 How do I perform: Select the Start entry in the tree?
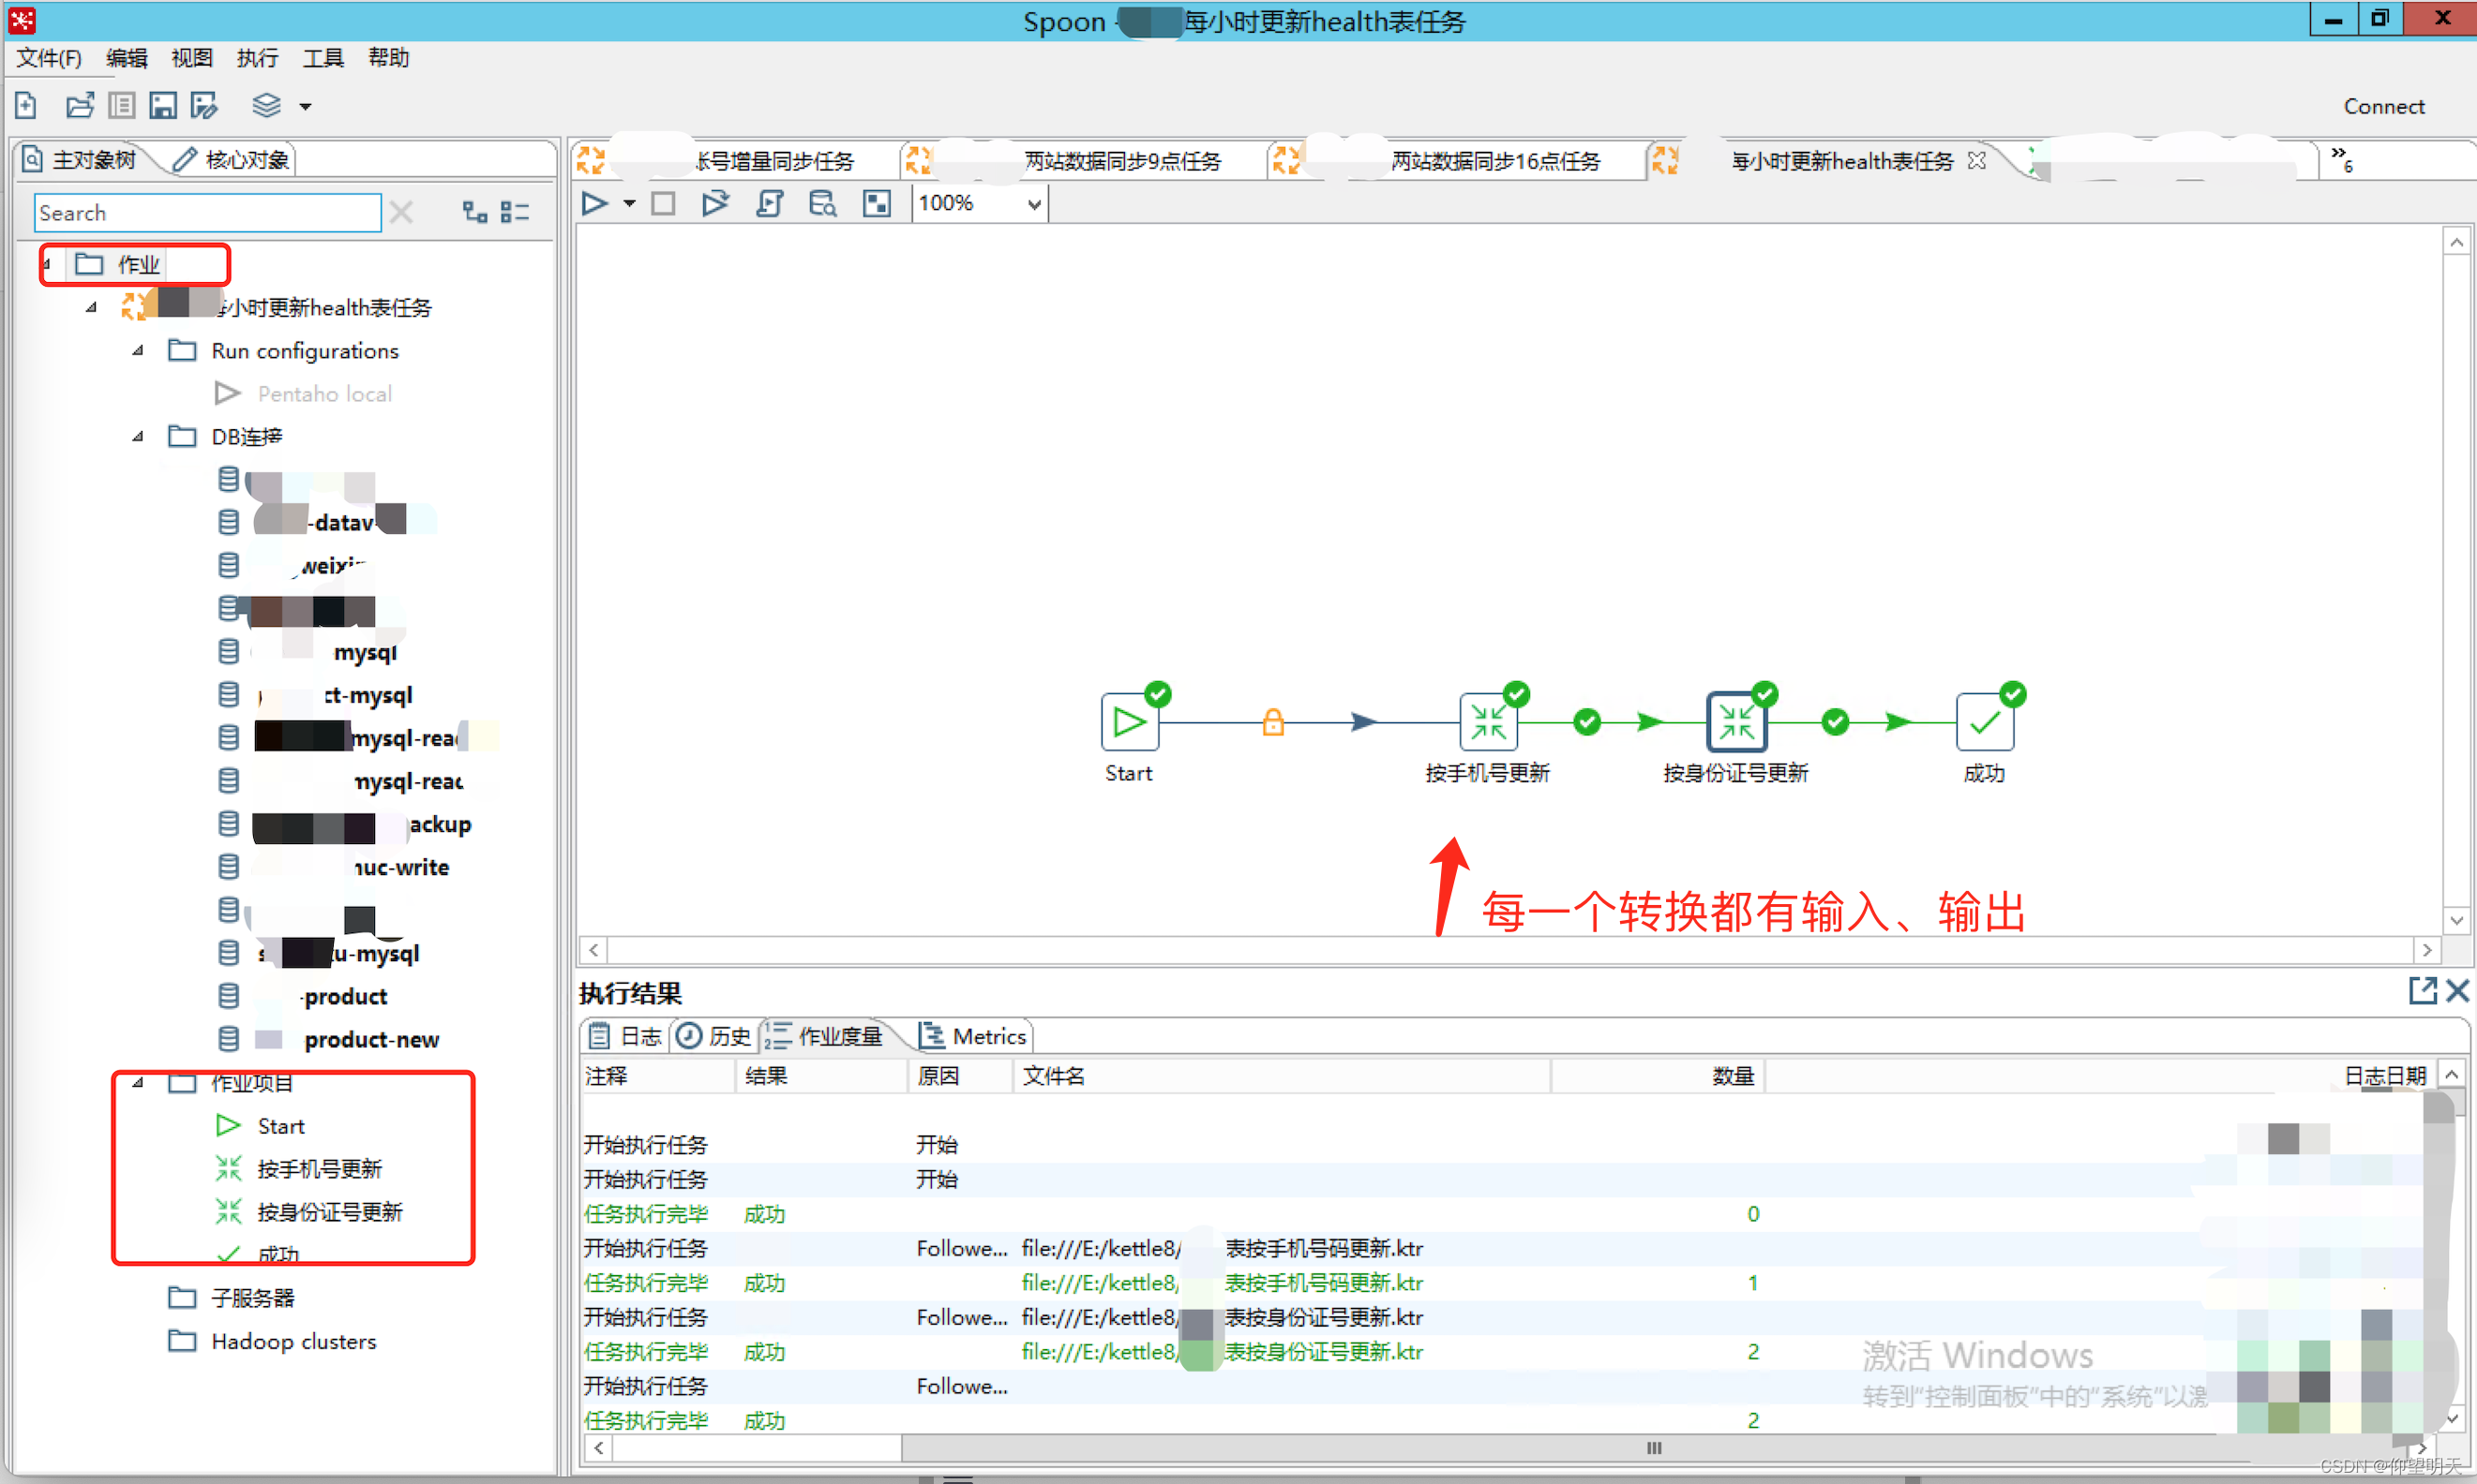[x=280, y=1126]
